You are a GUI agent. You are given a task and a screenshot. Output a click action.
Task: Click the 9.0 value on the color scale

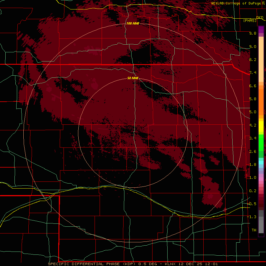(x=253, y=46)
